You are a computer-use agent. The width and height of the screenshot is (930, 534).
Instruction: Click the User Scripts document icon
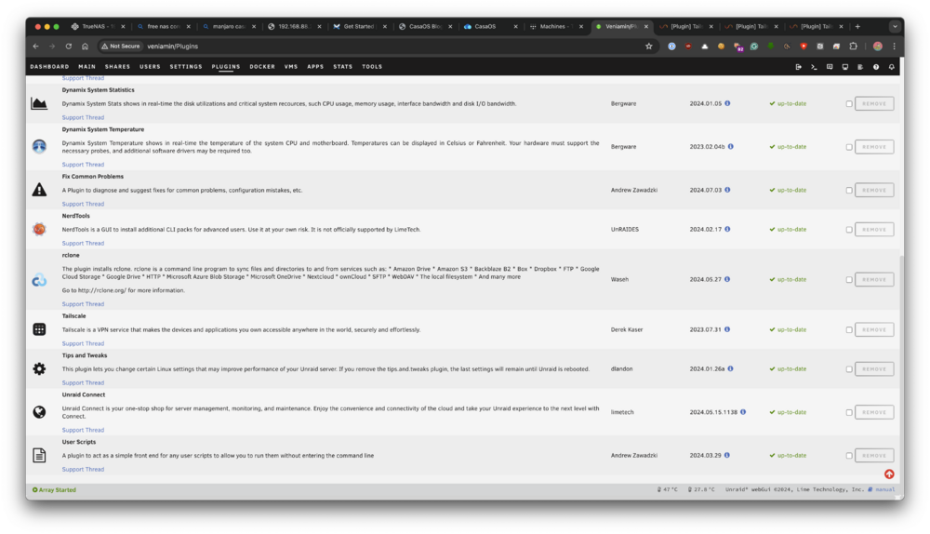pos(39,455)
